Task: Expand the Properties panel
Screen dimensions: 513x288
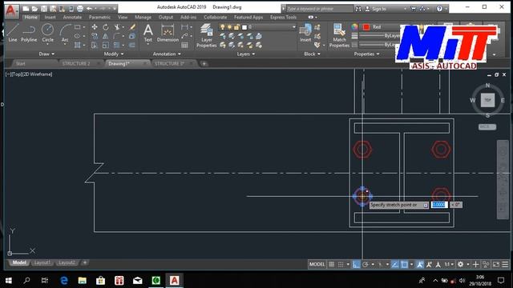Action: [x=366, y=54]
